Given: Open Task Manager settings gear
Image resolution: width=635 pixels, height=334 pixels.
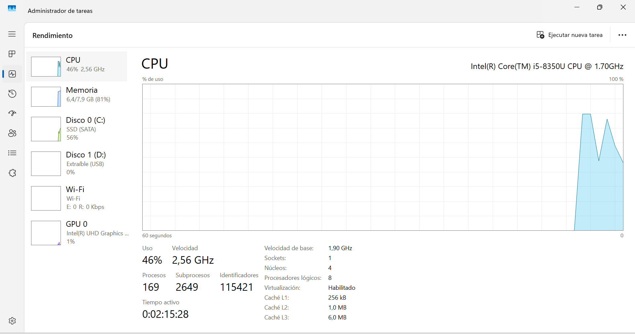Looking at the screenshot, I should tap(12, 321).
